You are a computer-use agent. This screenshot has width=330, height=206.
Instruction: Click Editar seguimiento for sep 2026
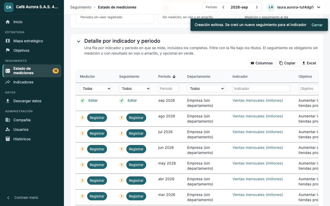132,101
